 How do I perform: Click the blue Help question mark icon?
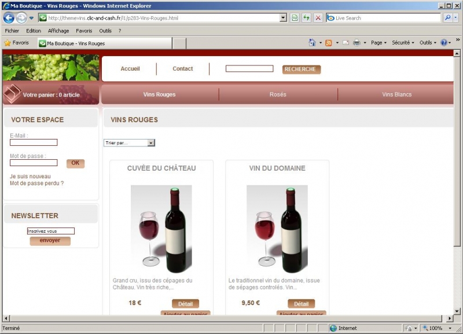click(x=444, y=43)
